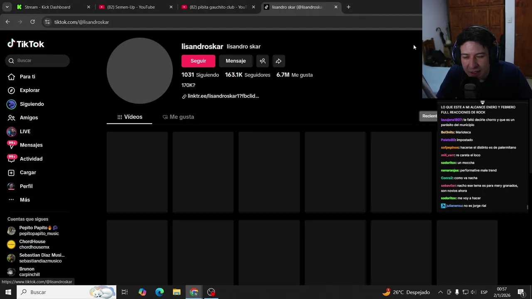Open the Explorar compass icon
Image resolution: width=532 pixels, height=299 pixels.
[x=11, y=90]
